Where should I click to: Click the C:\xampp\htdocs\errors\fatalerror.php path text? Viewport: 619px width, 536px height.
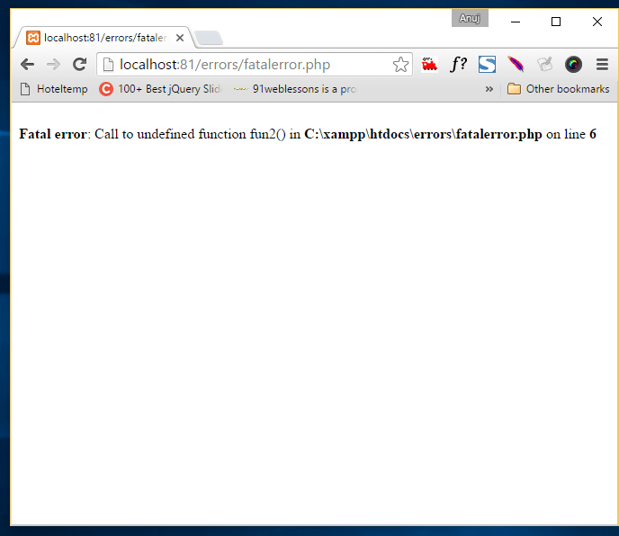click(423, 134)
